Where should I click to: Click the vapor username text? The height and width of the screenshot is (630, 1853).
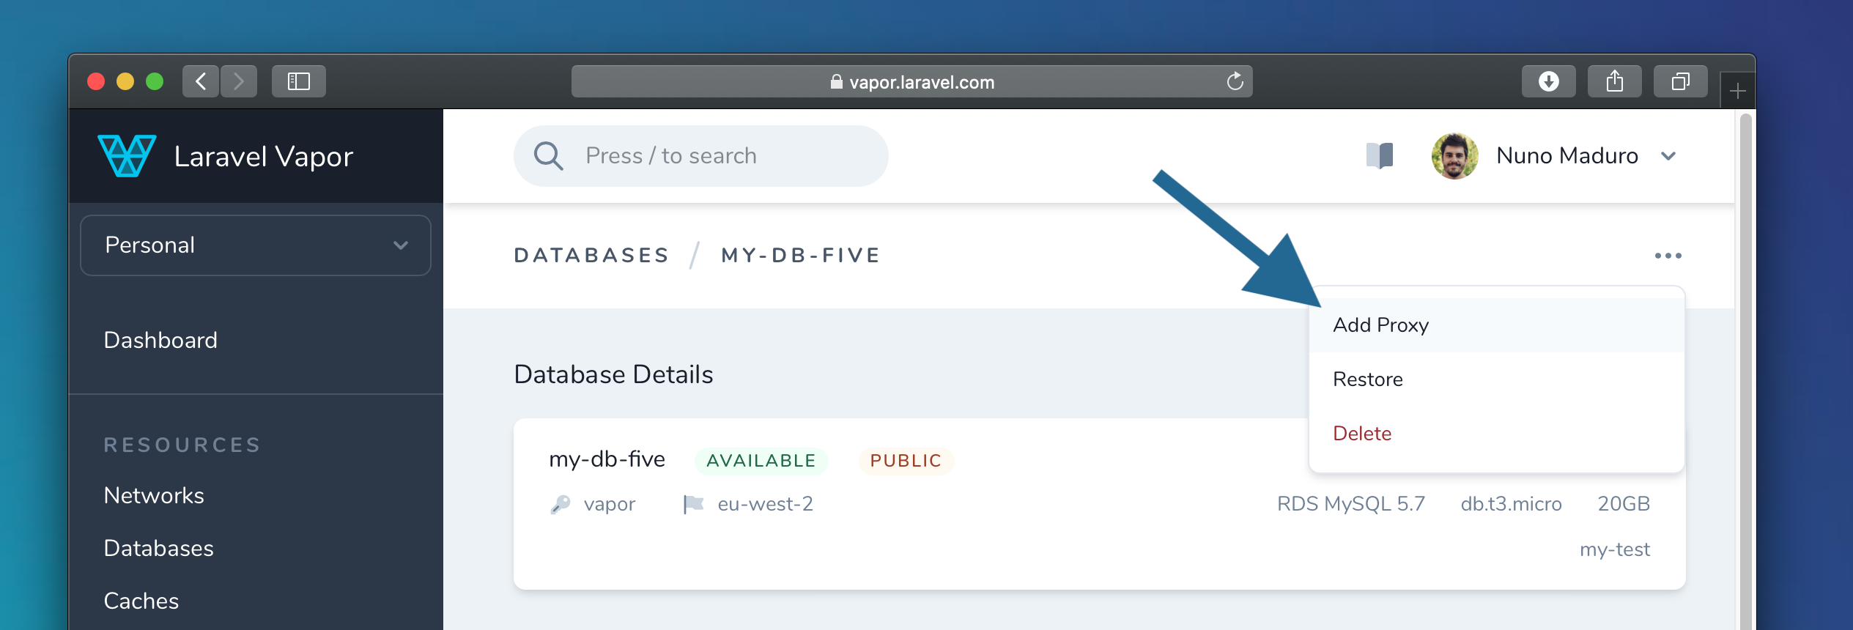(x=610, y=504)
